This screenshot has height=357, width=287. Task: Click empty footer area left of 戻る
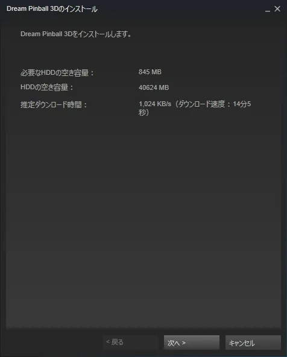tap(54, 343)
